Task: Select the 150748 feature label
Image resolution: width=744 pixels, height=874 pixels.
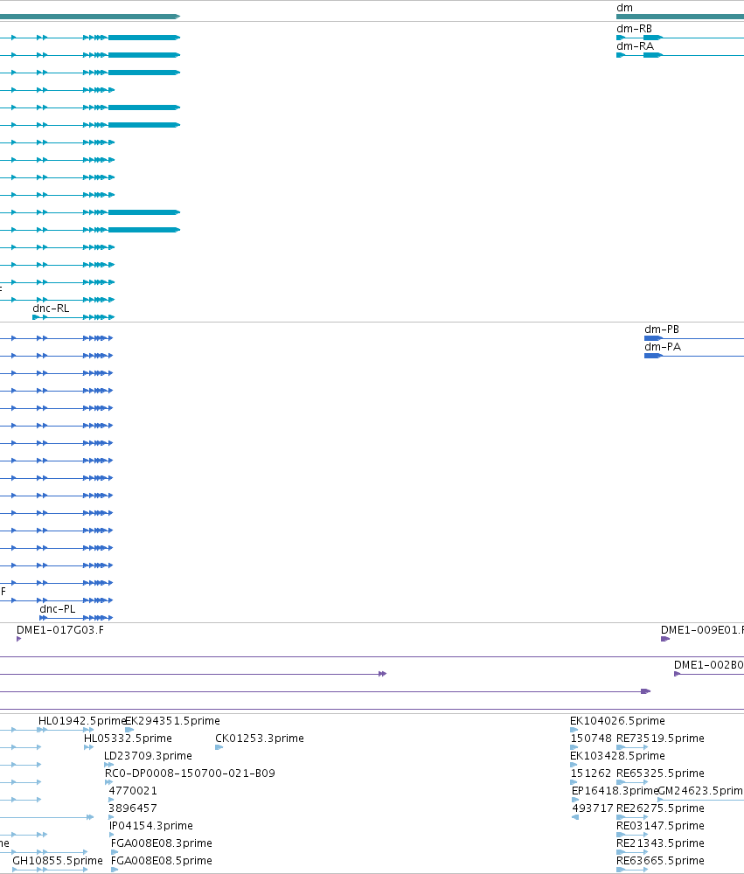Action: (x=591, y=738)
